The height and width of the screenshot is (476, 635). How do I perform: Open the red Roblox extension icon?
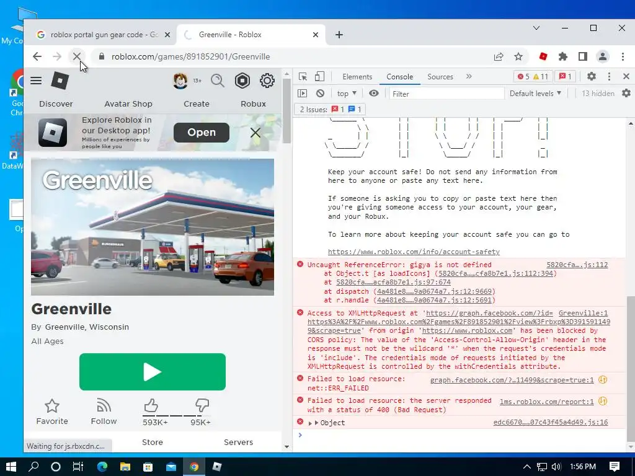(x=543, y=56)
